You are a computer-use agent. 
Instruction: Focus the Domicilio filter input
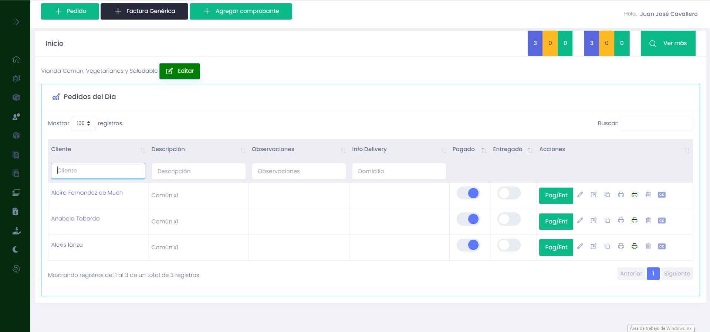point(399,171)
